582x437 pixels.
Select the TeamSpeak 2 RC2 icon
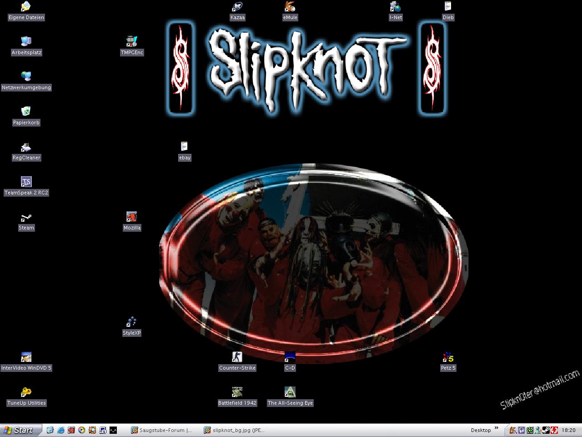(26, 182)
